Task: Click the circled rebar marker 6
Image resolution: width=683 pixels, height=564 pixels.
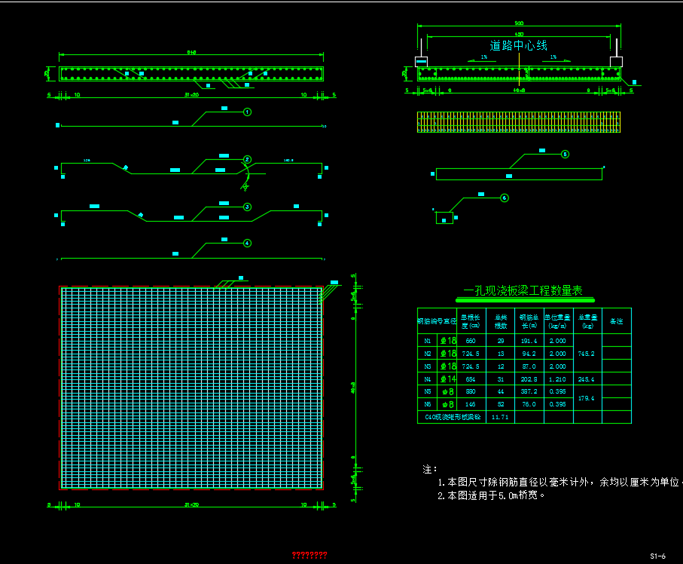Action: (x=505, y=198)
